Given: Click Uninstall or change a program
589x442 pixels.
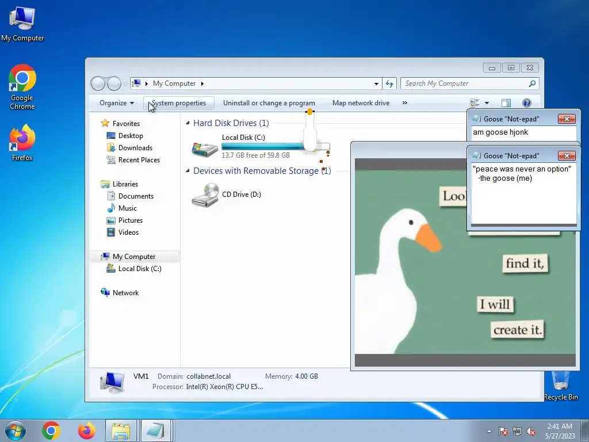Looking at the screenshot, I should (x=269, y=103).
